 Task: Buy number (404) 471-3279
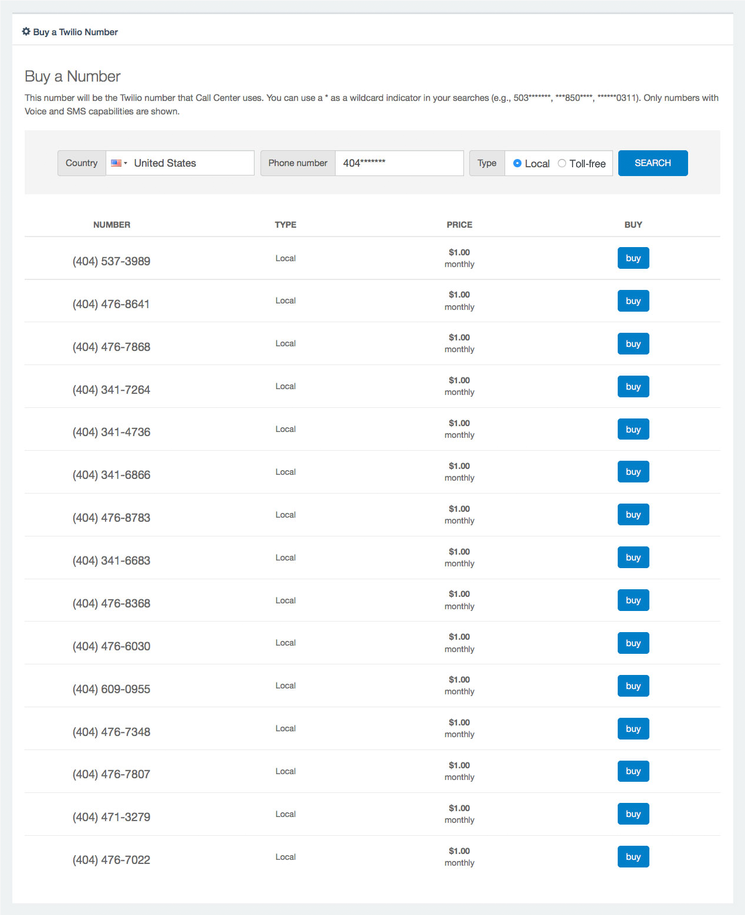point(633,813)
